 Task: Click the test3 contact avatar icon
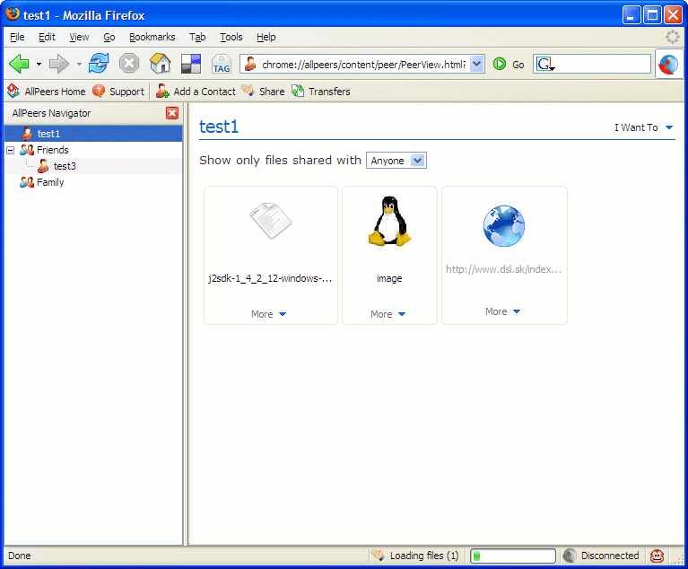pos(42,165)
